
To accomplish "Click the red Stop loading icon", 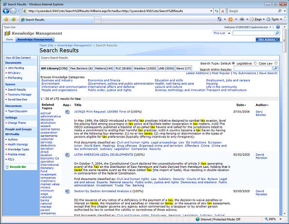I will 223,11.
